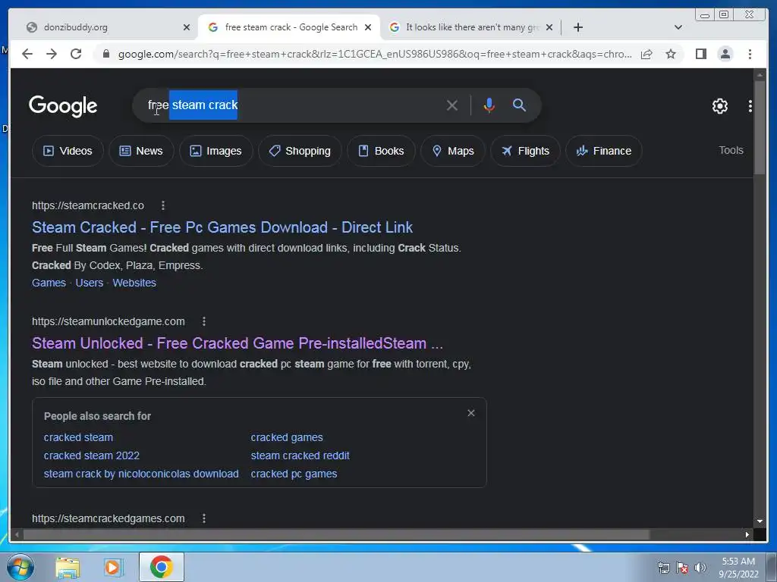The image size is (777, 582).
Task: Filter results by Books
Action: [381, 151]
